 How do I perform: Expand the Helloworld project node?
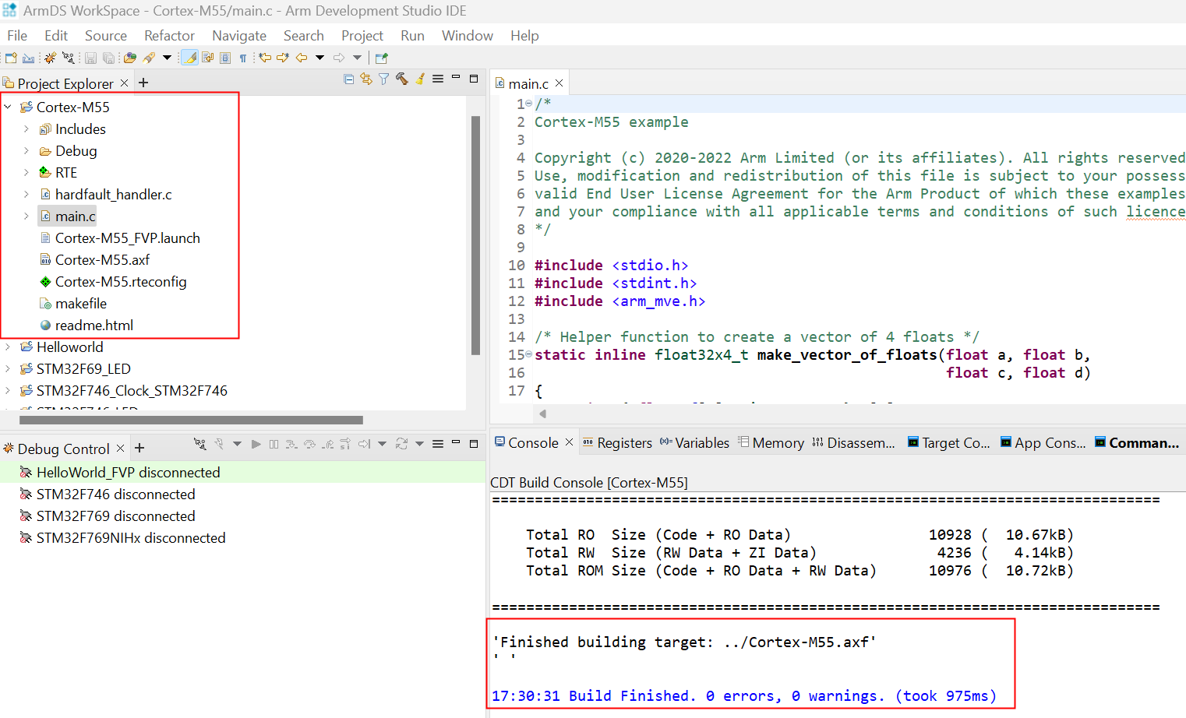(8, 347)
